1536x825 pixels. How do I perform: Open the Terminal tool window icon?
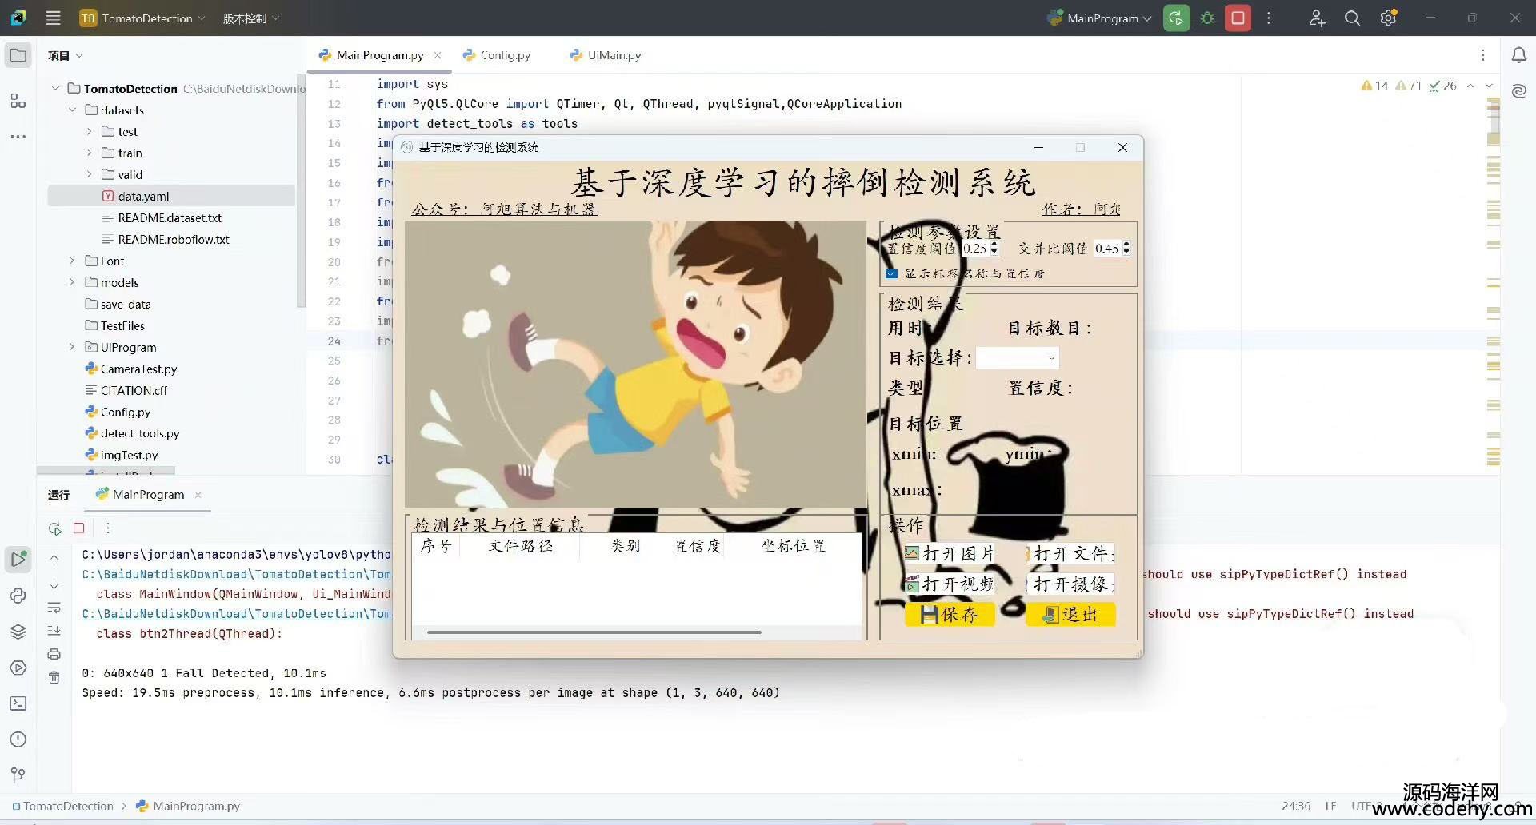coord(18,703)
